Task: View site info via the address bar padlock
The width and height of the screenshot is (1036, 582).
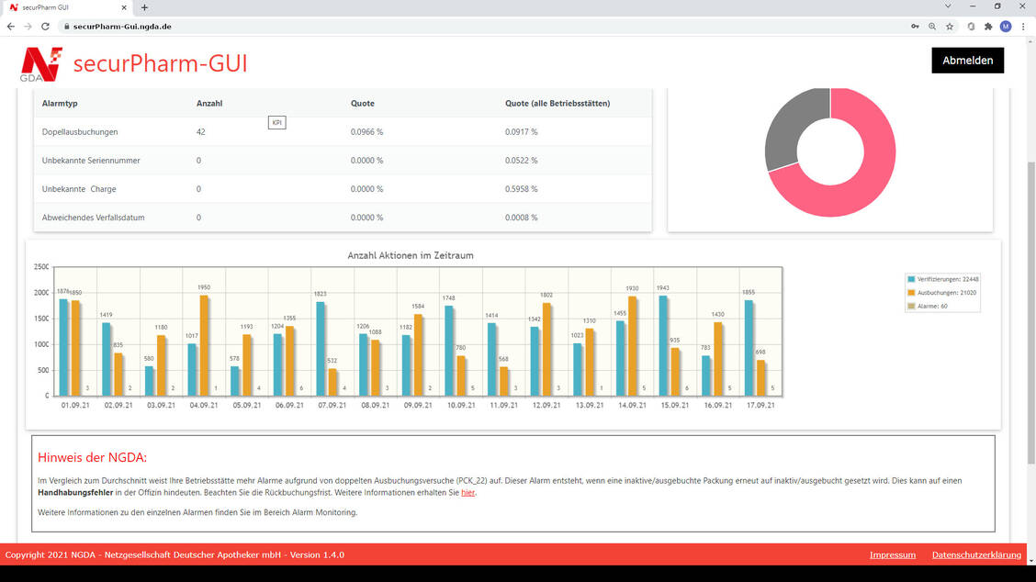Action: [x=66, y=27]
